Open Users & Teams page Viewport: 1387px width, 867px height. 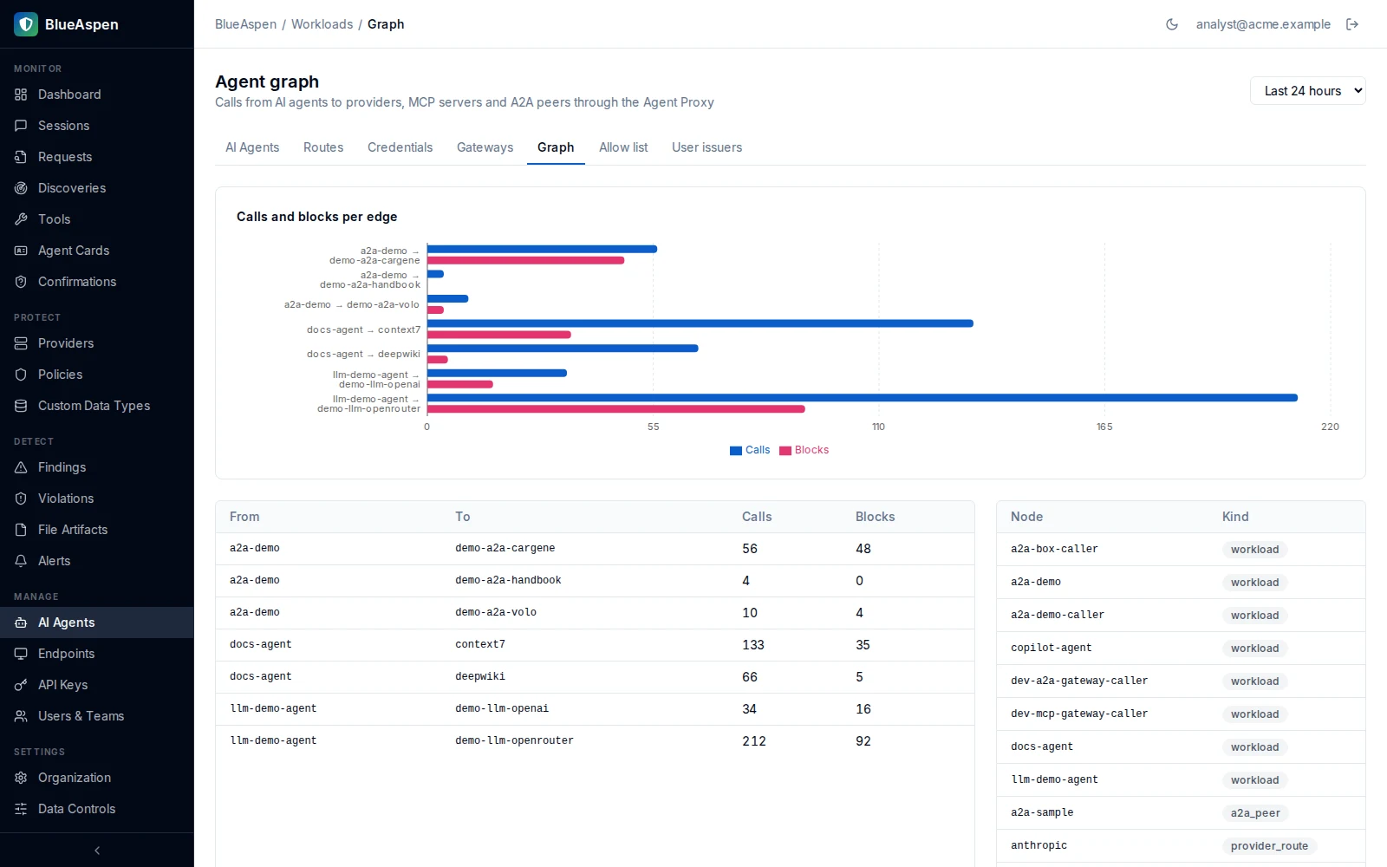[97, 716]
